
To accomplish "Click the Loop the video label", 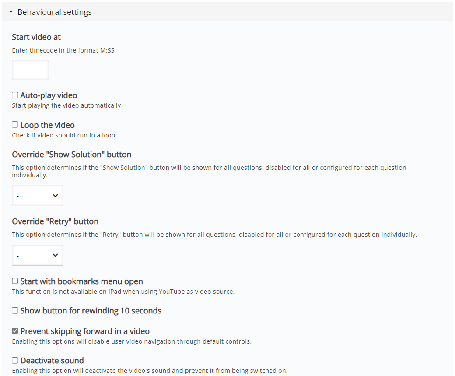I will pyautogui.click(x=48, y=125).
